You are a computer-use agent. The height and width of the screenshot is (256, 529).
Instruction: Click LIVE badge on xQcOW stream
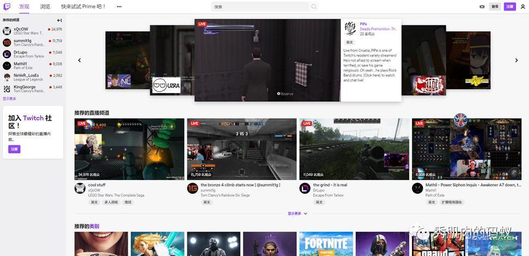coord(82,123)
